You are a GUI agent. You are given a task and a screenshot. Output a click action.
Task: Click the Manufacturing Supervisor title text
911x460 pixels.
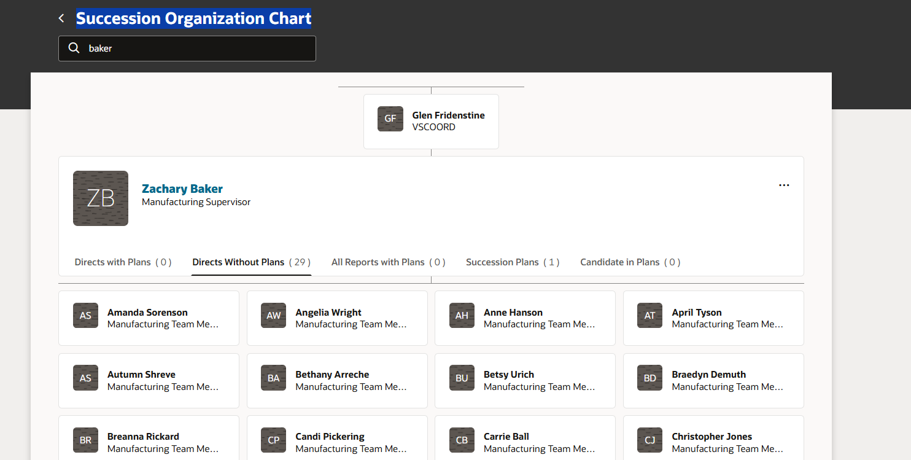click(196, 202)
